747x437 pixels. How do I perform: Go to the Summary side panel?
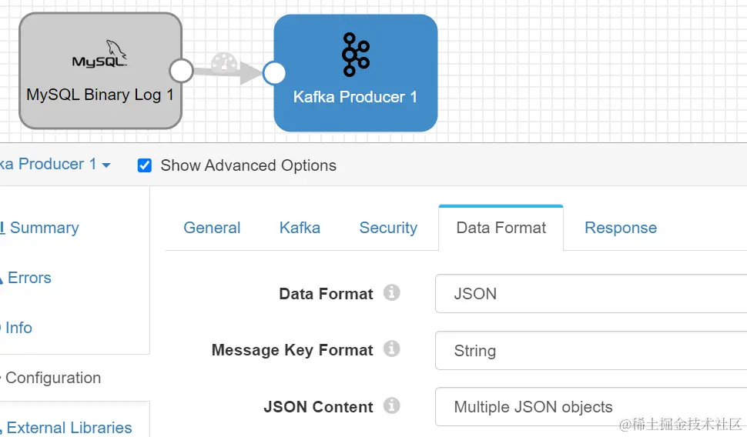point(44,228)
